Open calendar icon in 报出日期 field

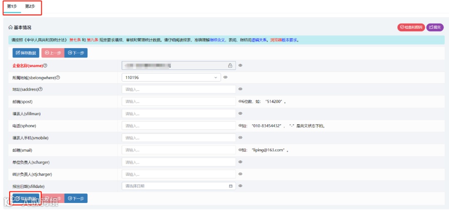tap(230, 186)
